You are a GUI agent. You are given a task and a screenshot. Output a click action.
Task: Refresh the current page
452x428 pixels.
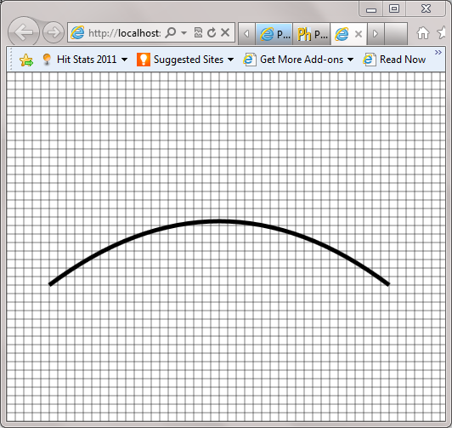point(212,32)
